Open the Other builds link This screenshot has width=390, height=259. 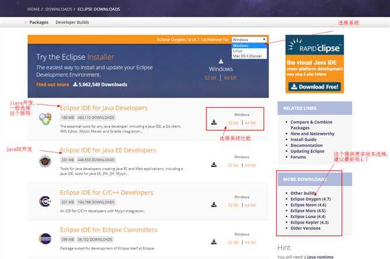[303, 193]
